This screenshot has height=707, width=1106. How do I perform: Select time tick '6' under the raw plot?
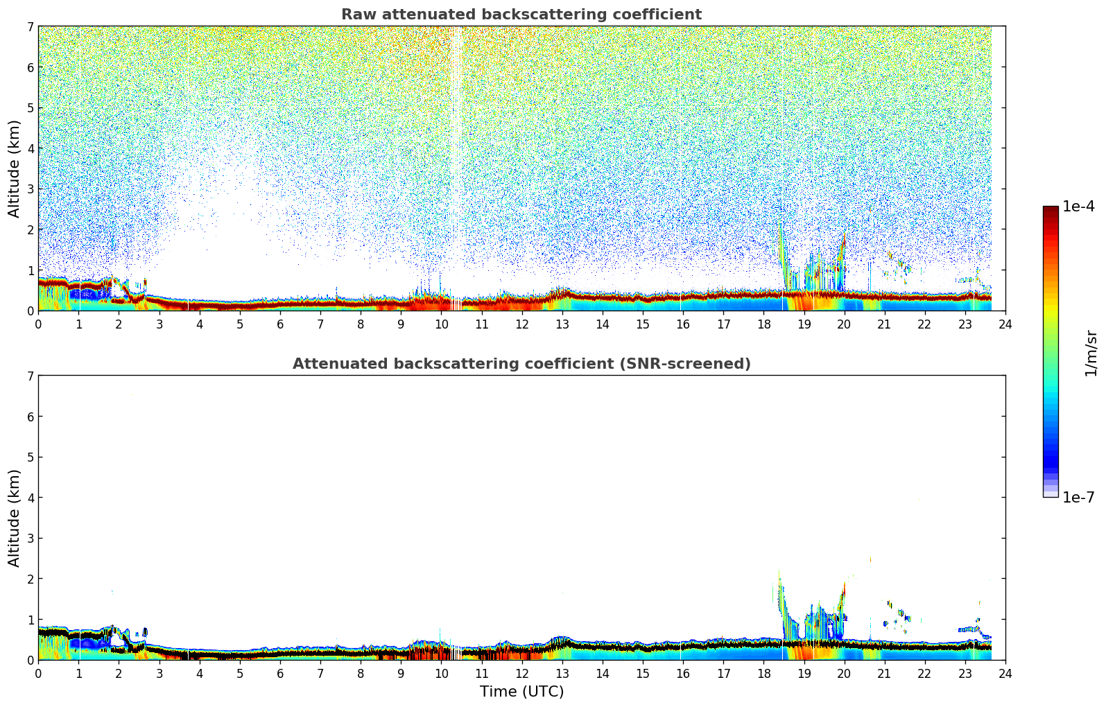(x=280, y=324)
